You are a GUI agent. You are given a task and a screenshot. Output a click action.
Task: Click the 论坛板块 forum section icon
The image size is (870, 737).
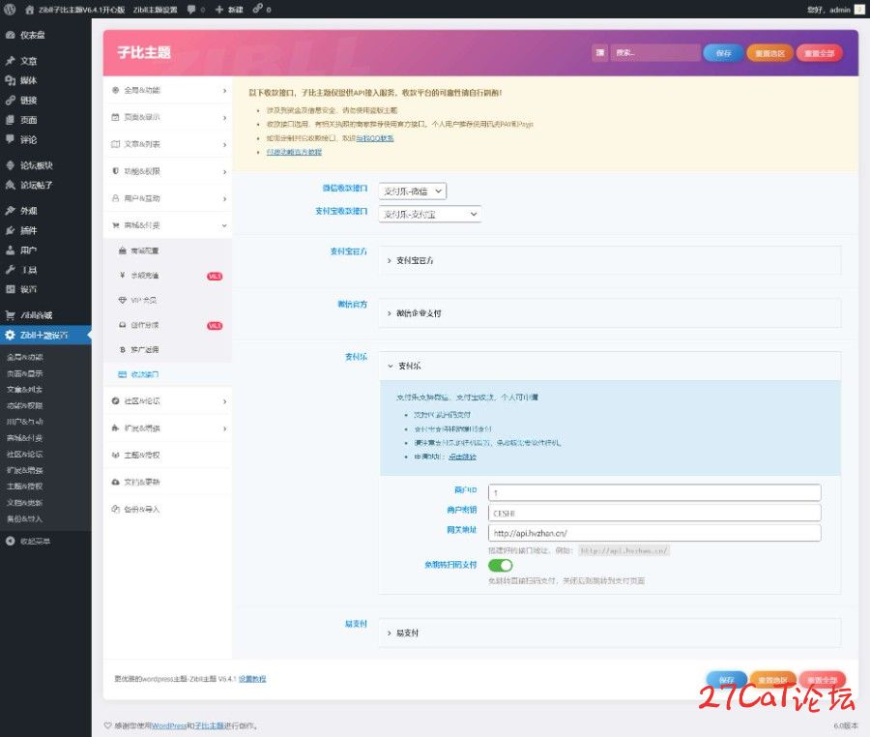[x=10, y=165]
